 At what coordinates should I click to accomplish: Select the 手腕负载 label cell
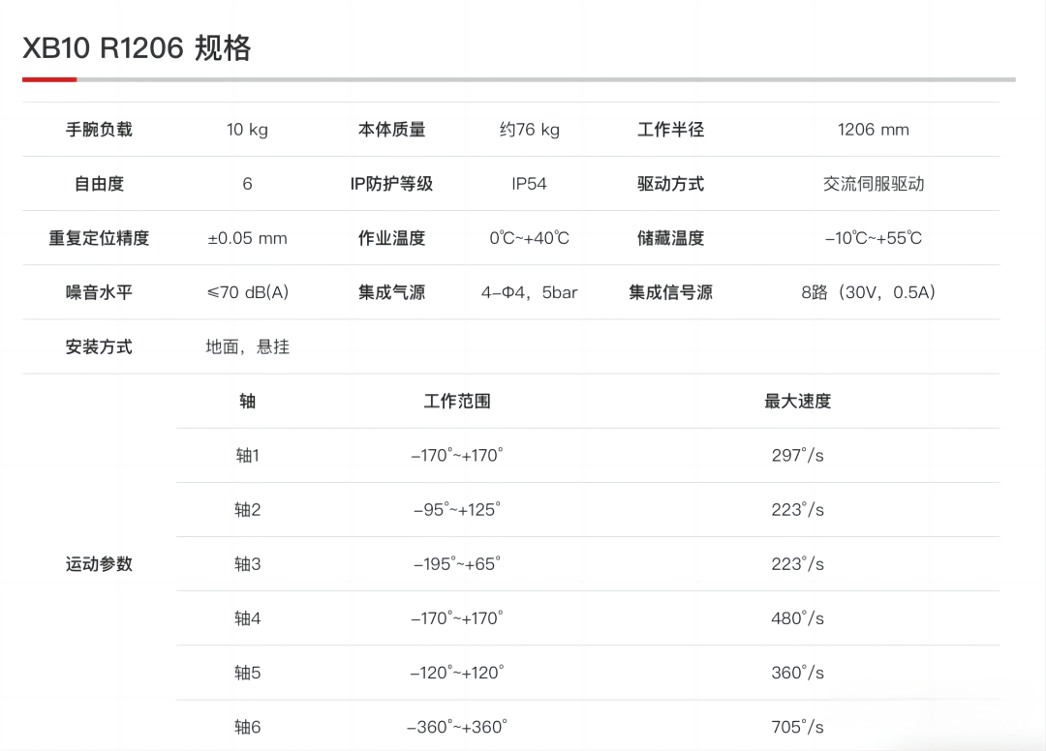point(99,130)
